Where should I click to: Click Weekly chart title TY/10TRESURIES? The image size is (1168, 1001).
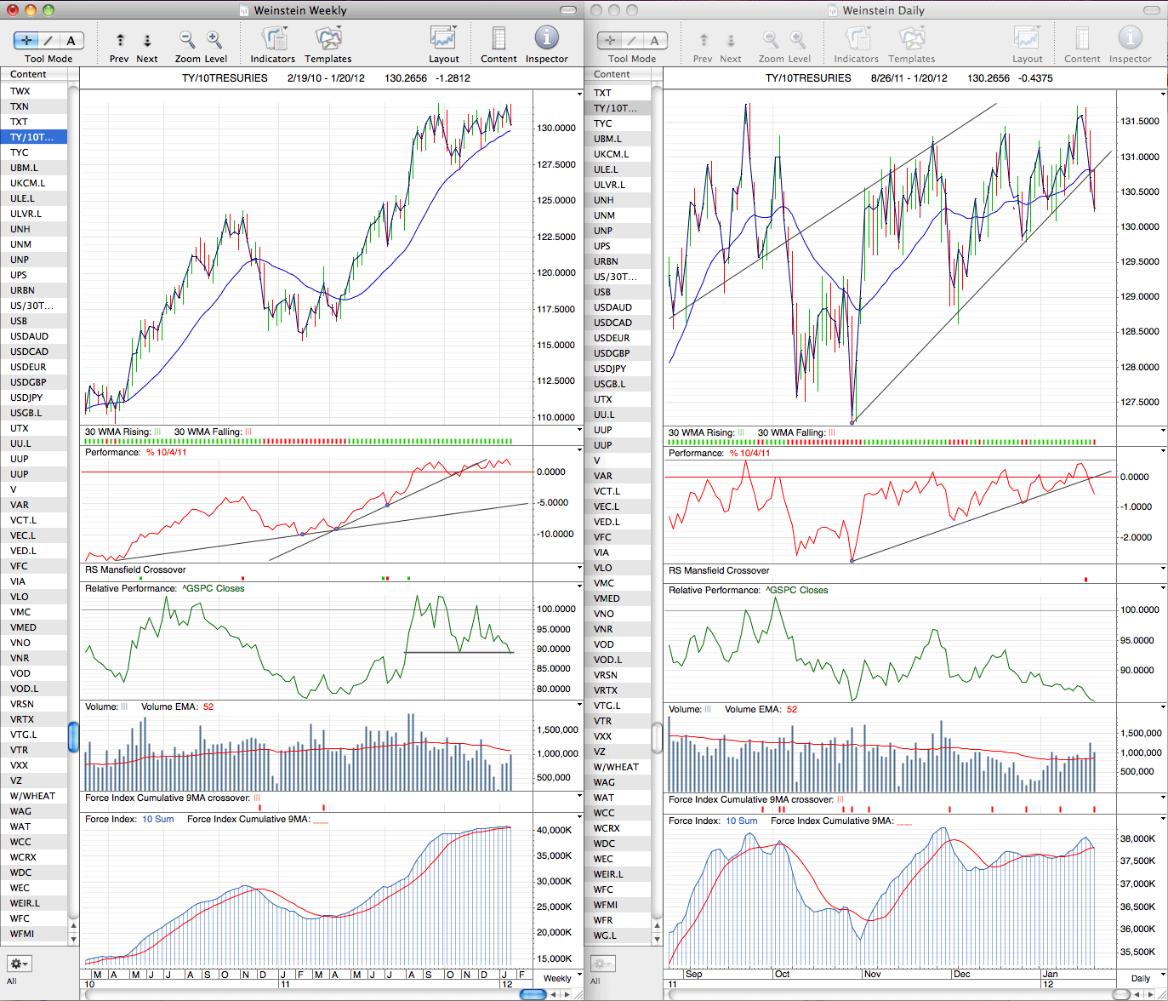click(225, 77)
